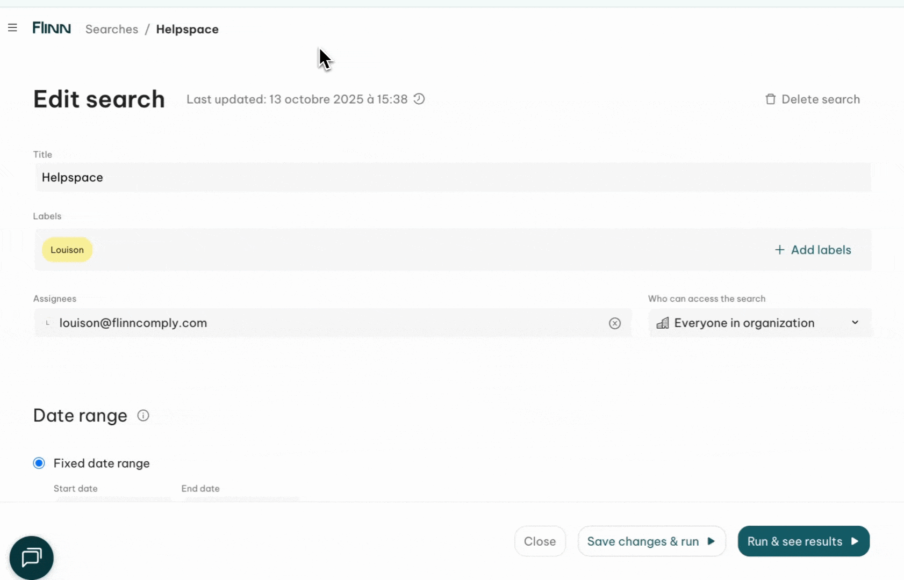Viewport: 904px width, 580px height.
Task: Click the FLINN logo
Action: click(52, 28)
